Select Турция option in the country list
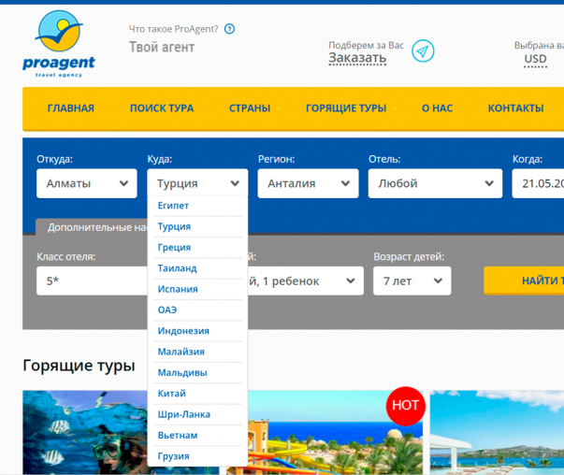Image resolution: width=564 pixels, height=475 pixels. coord(197,226)
